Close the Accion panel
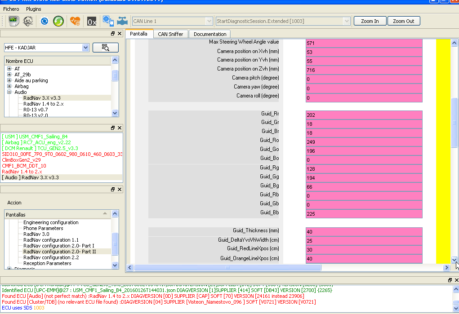 [x=120, y=189]
